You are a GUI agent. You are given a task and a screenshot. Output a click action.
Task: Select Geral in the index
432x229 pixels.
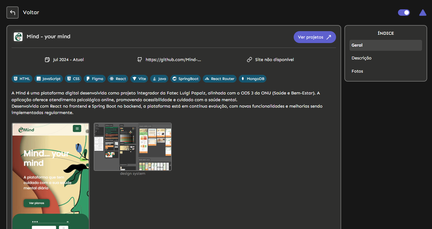385,45
